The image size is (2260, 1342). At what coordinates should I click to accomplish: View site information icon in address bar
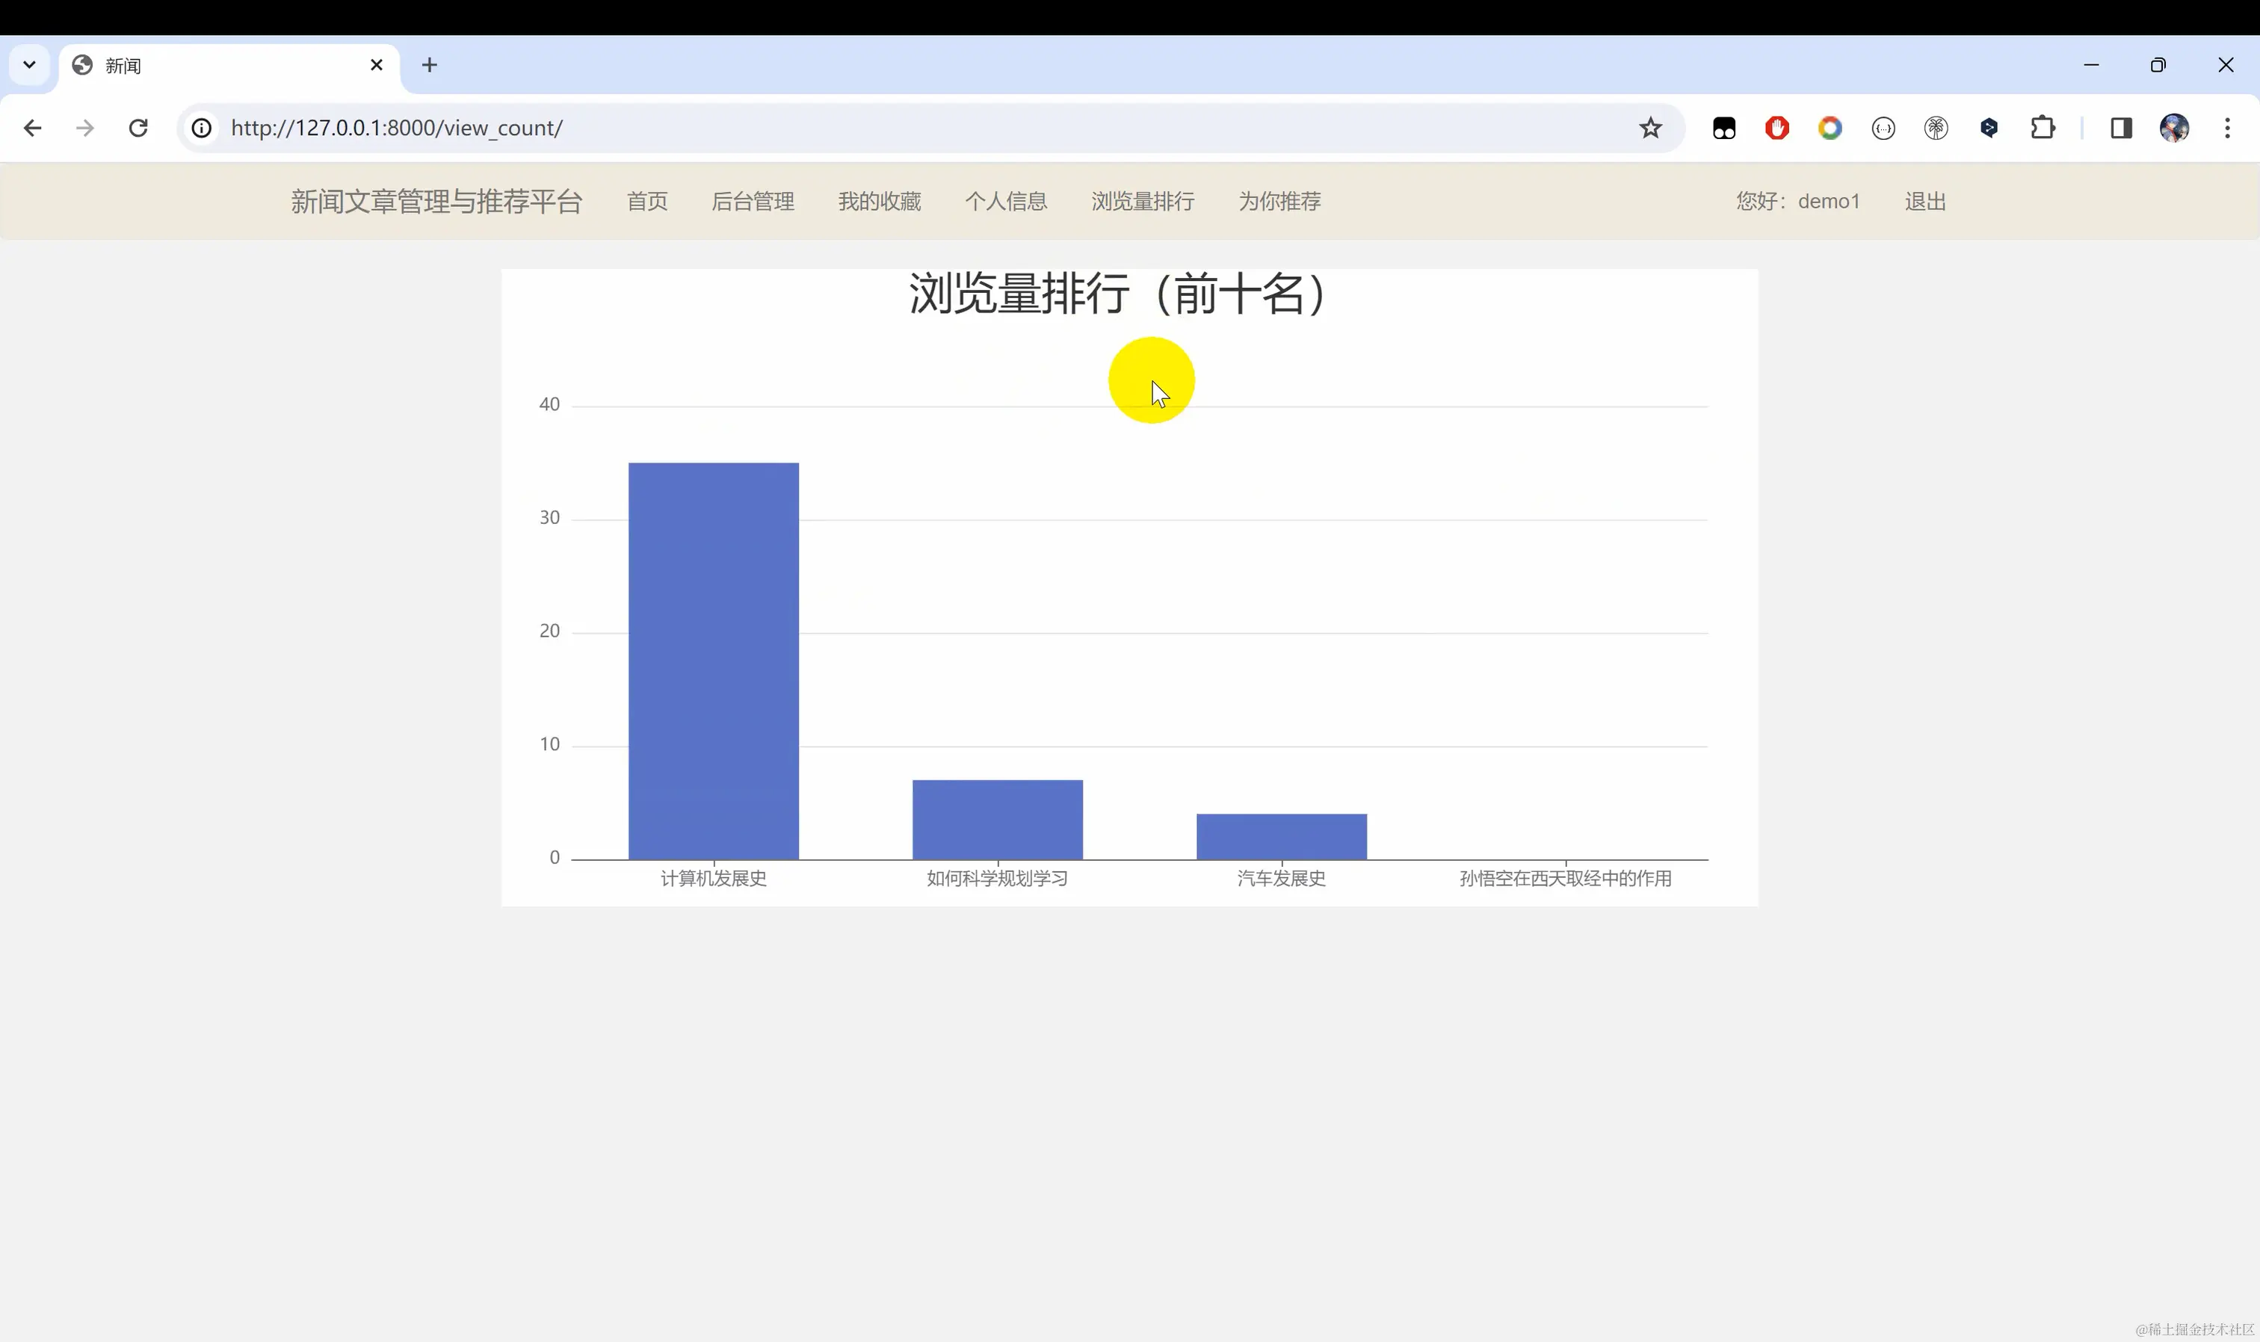pos(202,129)
